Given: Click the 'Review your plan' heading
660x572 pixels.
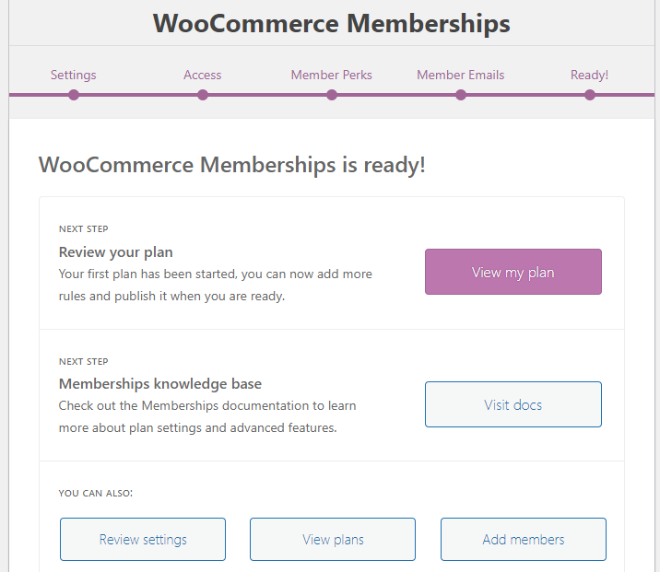Looking at the screenshot, I should [116, 252].
